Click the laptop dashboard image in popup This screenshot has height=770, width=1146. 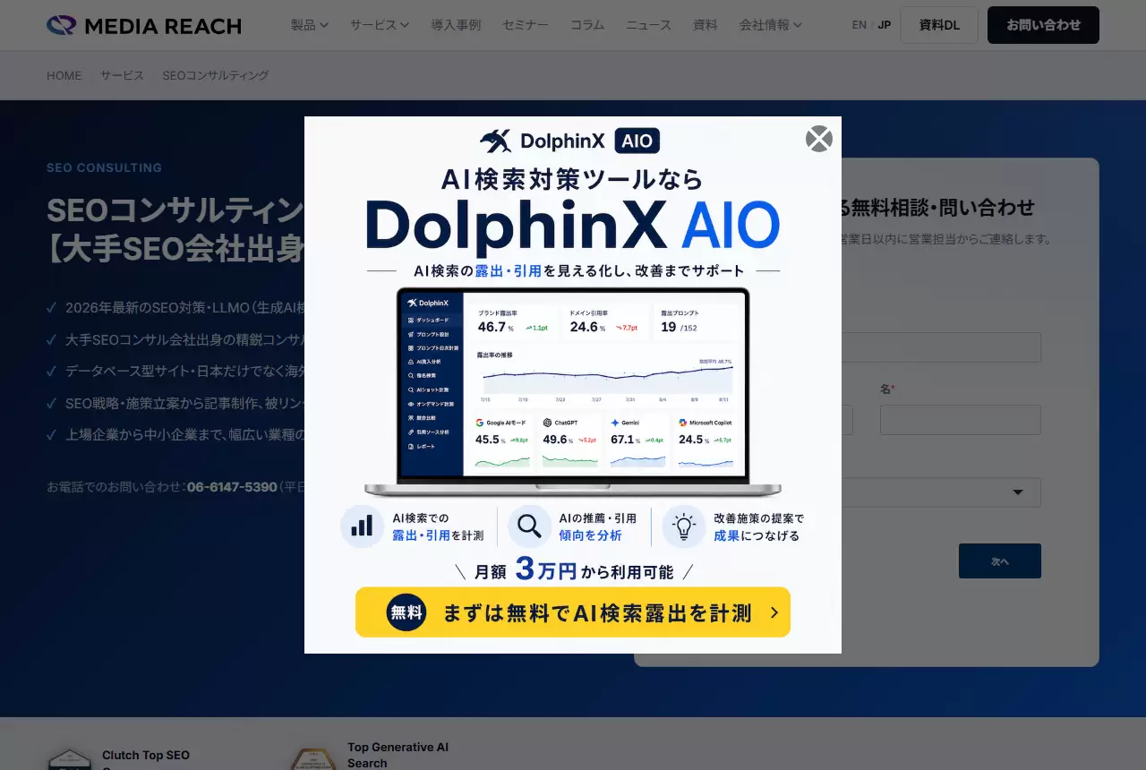[x=573, y=391]
